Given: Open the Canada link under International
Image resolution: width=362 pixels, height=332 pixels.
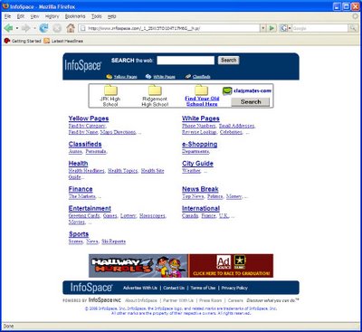Looking at the screenshot, I should point(190,215).
